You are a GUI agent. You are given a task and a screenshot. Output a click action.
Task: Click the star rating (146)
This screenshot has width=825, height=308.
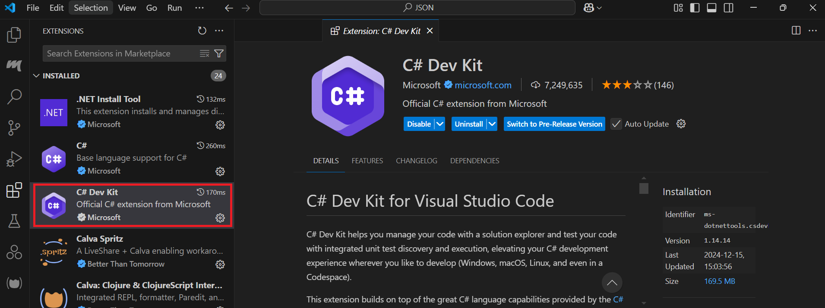point(638,85)
